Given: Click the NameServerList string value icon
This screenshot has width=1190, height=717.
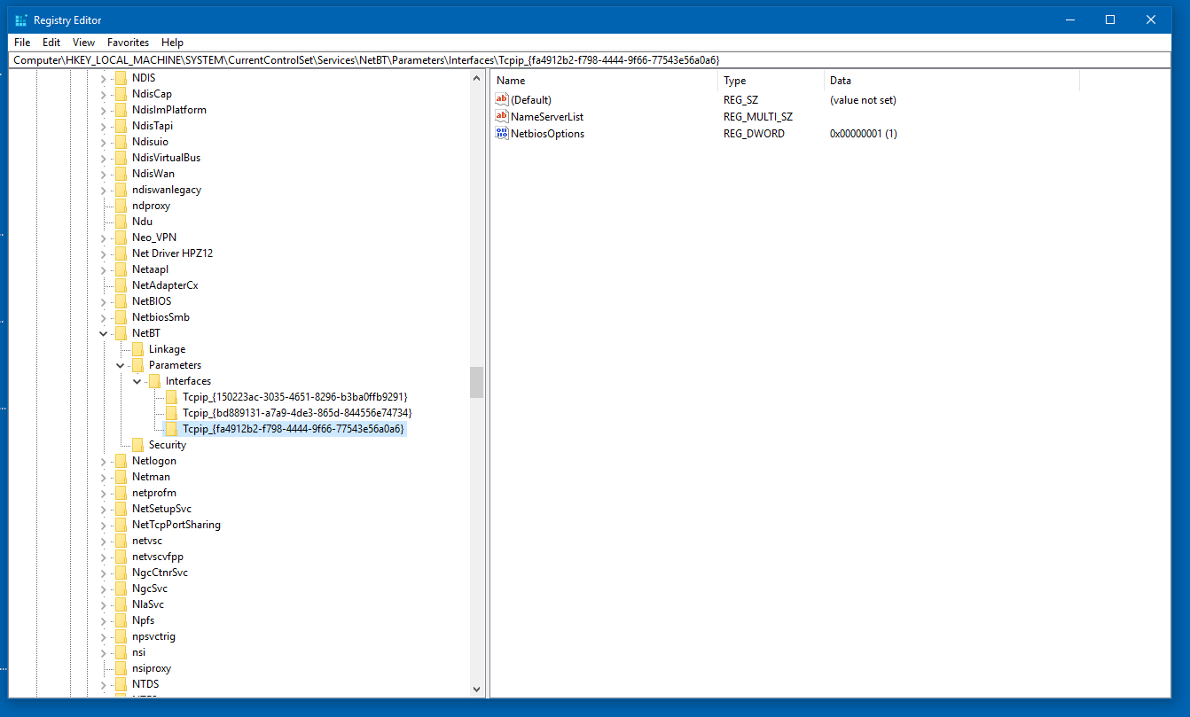Looking at the screenshot, I should (502, 116).
